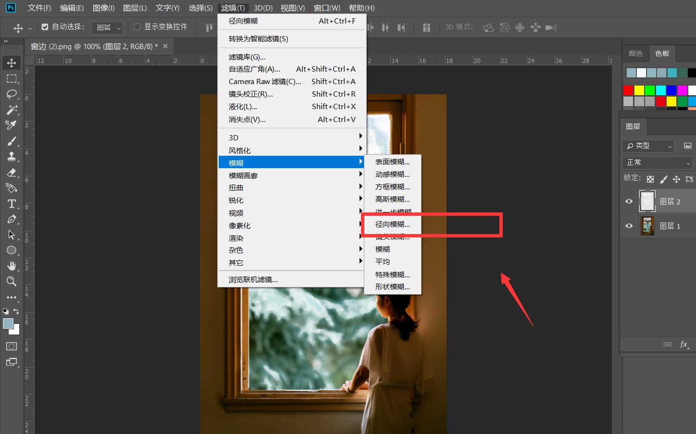Expand the 3D filter submenu
The height and width of the screenshot is (434, 696).
(291, 137)
